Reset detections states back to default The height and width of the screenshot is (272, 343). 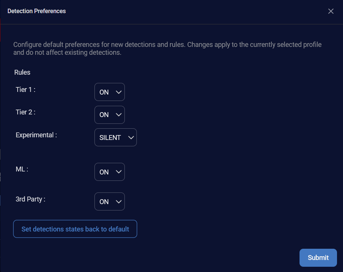click(x=75, y=229)
